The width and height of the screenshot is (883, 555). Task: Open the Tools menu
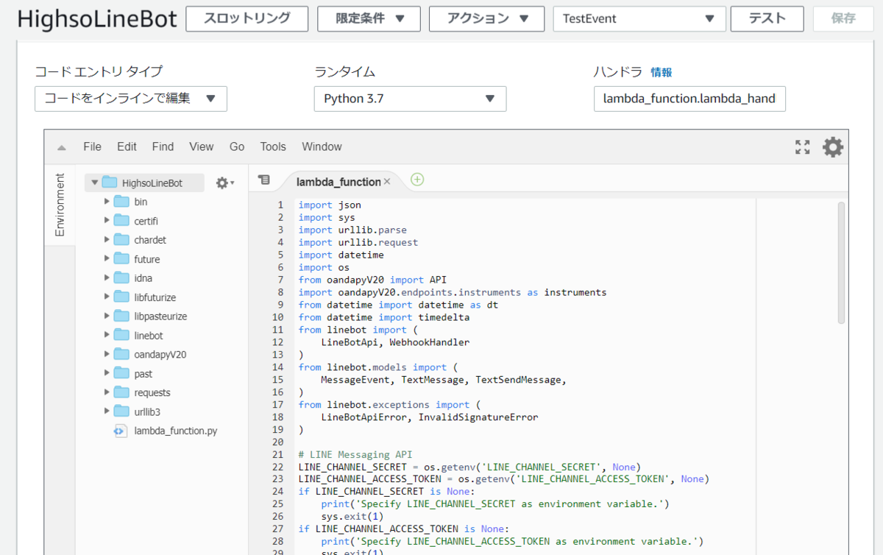[273, 147]
